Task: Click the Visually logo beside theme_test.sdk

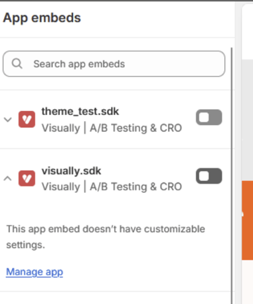Action: pyautogui.click(x=27, y=120)
